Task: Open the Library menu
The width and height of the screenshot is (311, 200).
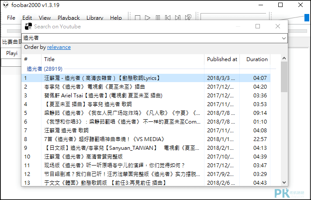Action: pyautogui.click(x=95, y=18)
